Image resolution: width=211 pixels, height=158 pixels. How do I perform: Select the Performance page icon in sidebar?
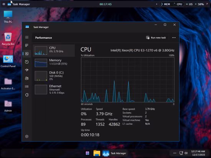27,54
